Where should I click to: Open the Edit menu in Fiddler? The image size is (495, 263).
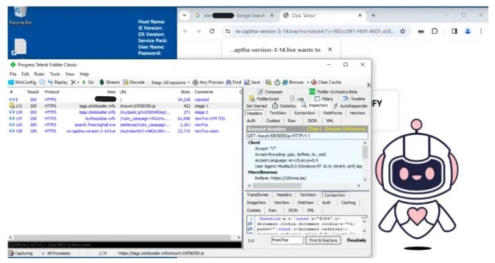25,74
